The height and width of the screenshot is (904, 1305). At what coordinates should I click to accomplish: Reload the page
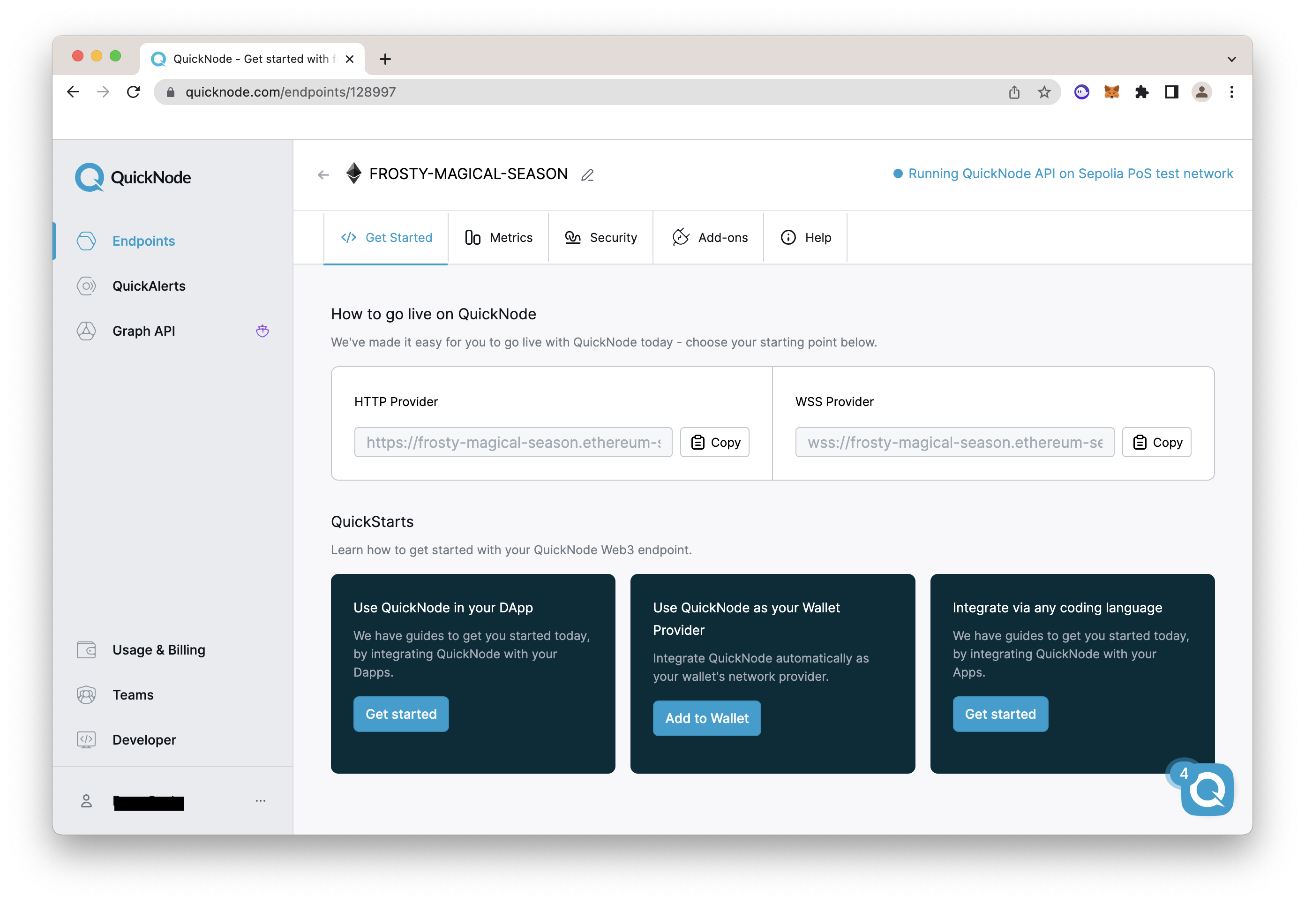click(133, 92)
